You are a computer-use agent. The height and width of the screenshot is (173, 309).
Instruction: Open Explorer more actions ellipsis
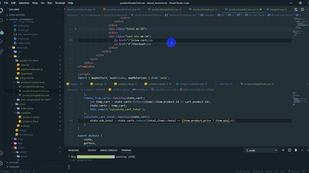pyautogui.click(x=59, y=10)
